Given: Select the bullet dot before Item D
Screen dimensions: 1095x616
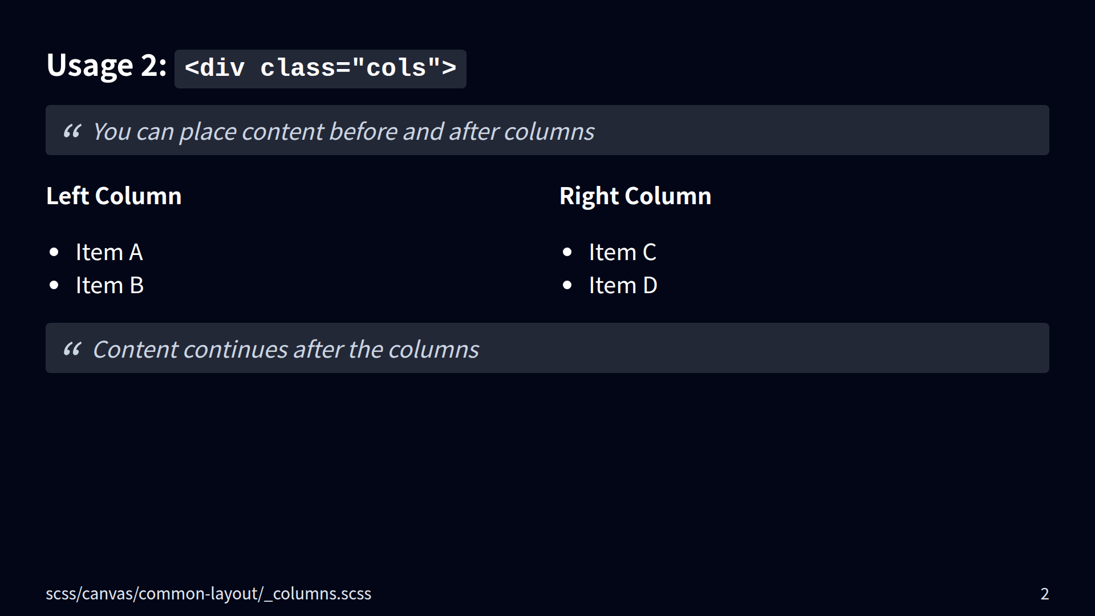Looking at the screenshot, I should pos(567,285).
